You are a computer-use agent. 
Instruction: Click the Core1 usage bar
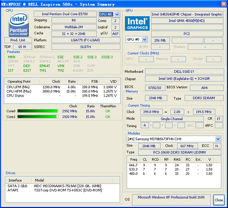(37, 117)
